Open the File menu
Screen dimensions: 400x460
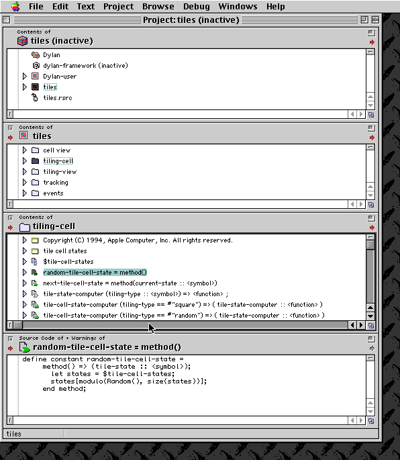pos(36,6)
